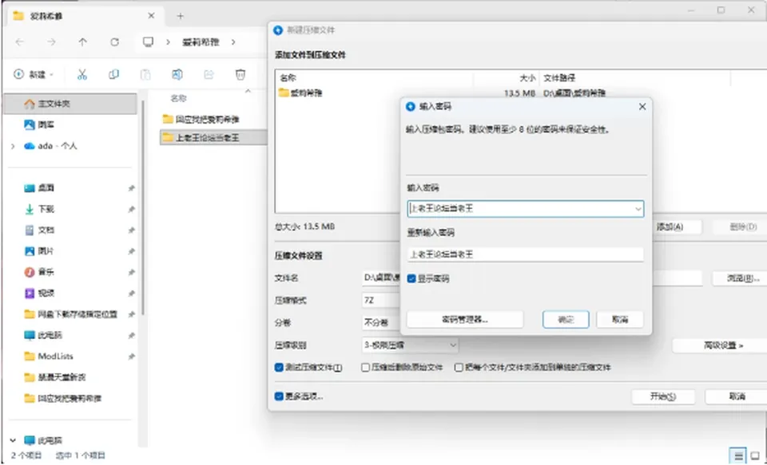The width and height of the screenshot is (767, 465).
Task: Close the 输入密码 password dialog
Action: coord(642,107)
